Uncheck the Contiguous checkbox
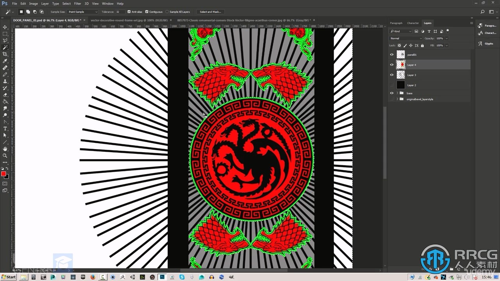Viewport: 500px width, 281px height. [147, 12]
